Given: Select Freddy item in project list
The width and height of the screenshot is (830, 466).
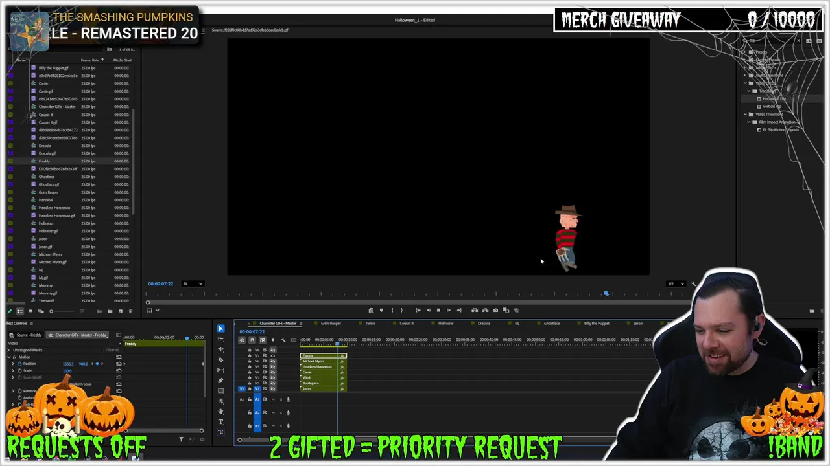Looking at the screenshot, I should pos(44,161).
